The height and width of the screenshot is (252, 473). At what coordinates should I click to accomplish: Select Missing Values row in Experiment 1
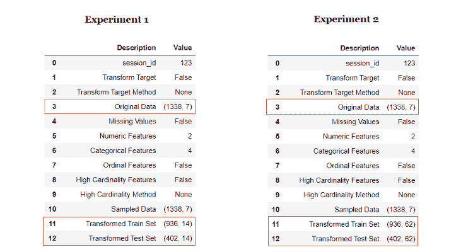[x=132, y=122]
